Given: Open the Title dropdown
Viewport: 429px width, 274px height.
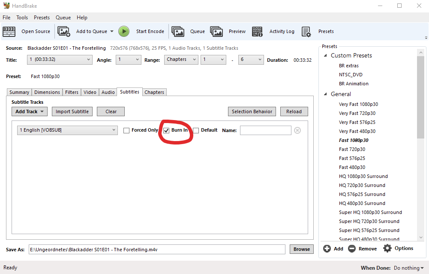Looking at the screenshot, I should 60,60.
